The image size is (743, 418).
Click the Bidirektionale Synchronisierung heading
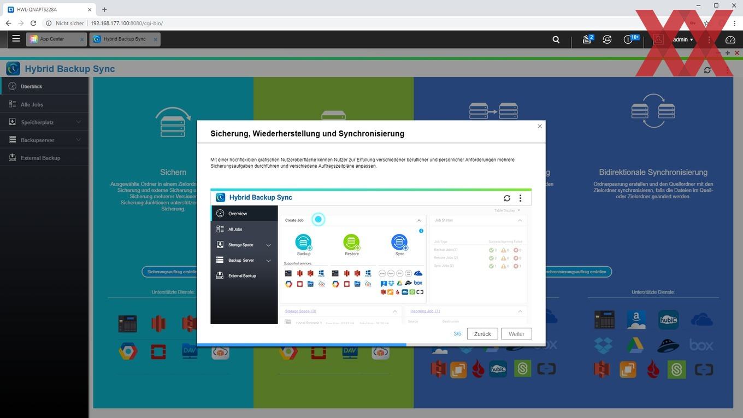coord(653,172)
